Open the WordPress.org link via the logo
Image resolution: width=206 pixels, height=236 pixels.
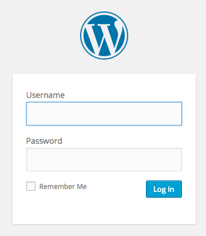(104, 36)
